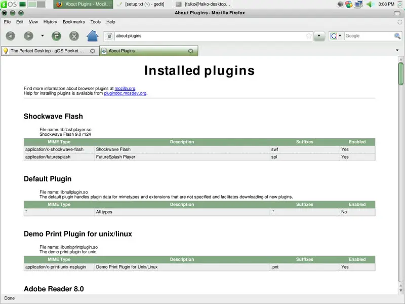Open the File menu
The image size is (405, 304).
(7, 22)
